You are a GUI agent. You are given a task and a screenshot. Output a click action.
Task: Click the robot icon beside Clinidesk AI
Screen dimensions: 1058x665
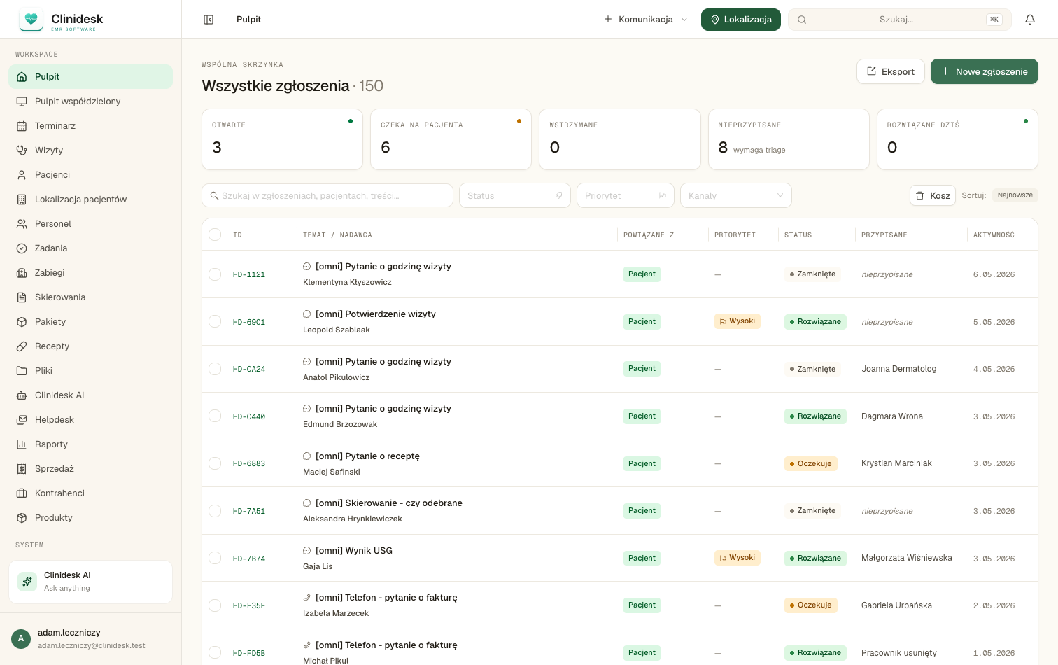coord(22,395)
